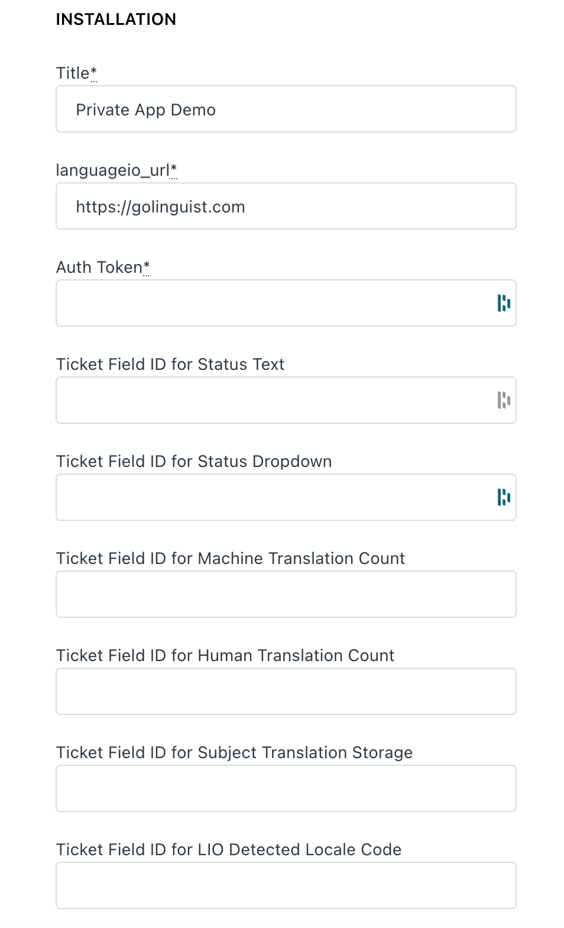Click the languageio_url input field
This screenshot has width=564, height=928.
tap(286, 206)
